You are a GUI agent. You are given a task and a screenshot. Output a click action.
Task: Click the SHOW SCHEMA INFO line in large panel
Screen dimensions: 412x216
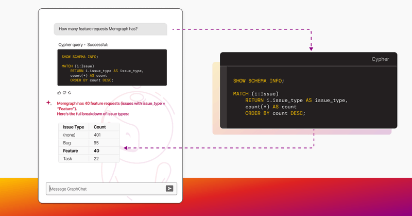tap(259, 81)
